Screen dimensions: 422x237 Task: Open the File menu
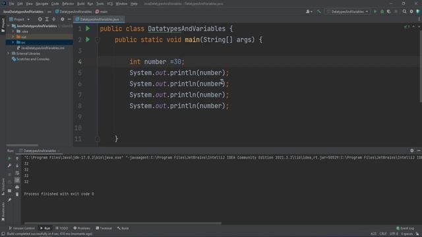(x=12, y=4)
